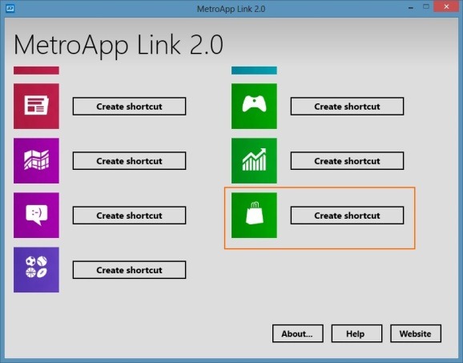Close the MetroApp Link window
463x363 pixels.
point(446,6)
